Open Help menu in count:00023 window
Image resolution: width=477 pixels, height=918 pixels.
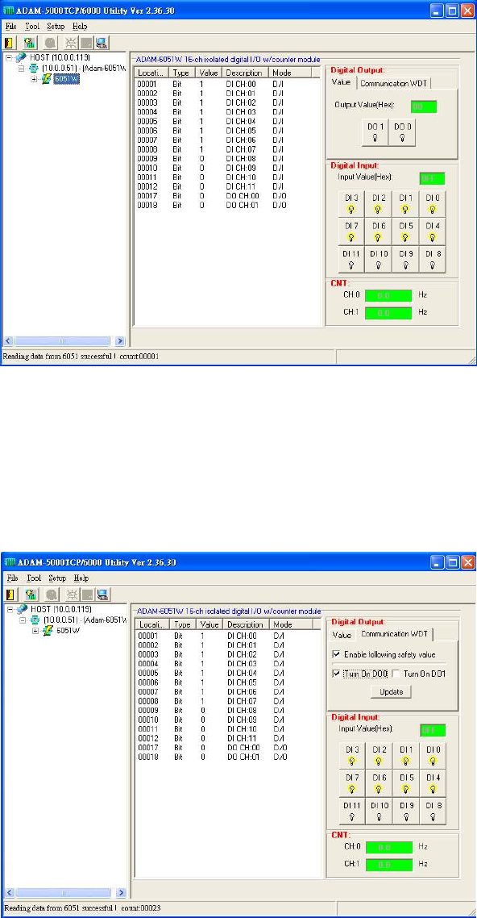point(81,578)
